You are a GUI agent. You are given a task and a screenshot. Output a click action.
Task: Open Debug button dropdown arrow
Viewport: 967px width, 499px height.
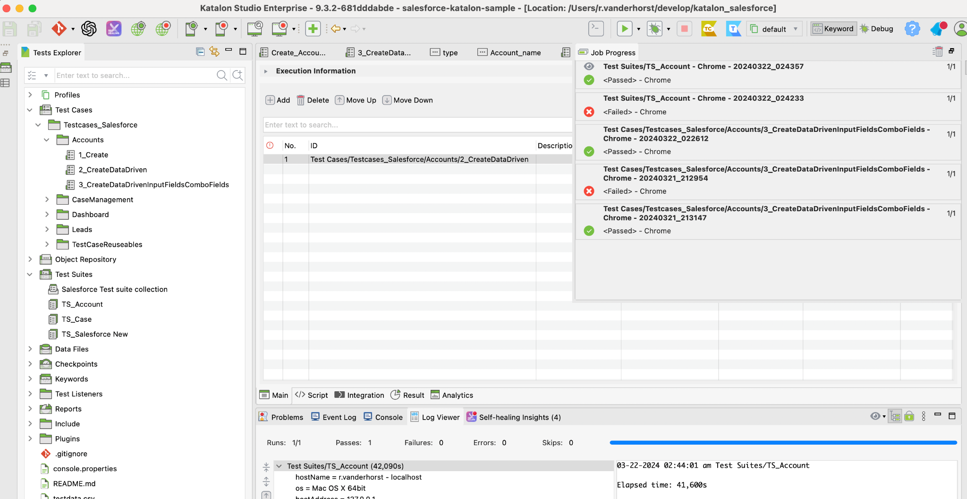point(668,29)
